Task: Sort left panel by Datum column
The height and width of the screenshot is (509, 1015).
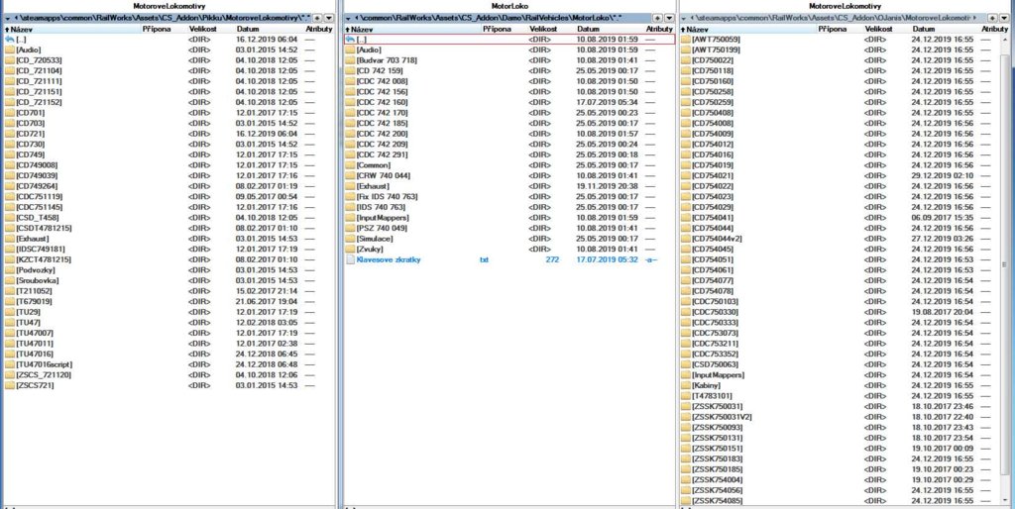Action: pyautogui.click(x=248, y=29)
